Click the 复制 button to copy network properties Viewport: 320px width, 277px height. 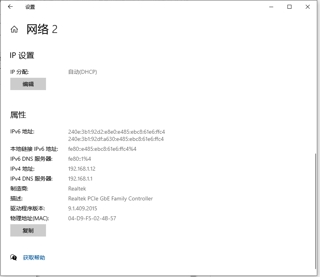pos(28,230)
